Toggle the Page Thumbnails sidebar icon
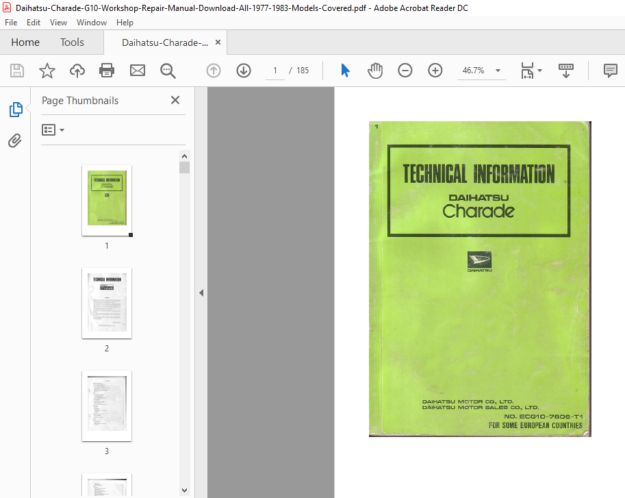This screenshot has width=625, height=498. pos(16,109)
